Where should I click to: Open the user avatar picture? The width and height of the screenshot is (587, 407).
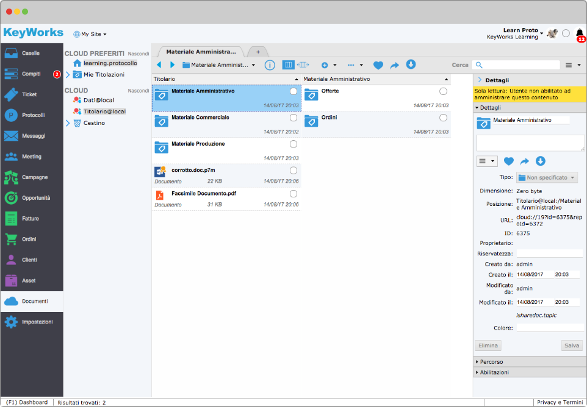[x=552, y=34]
